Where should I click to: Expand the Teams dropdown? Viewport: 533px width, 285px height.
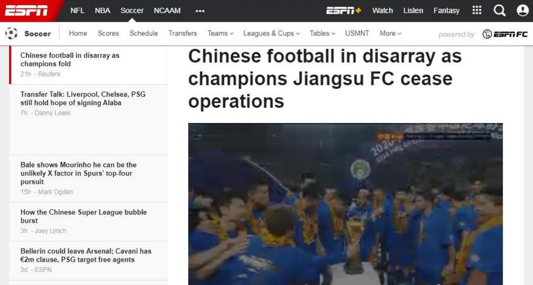[x=220, y=33]
